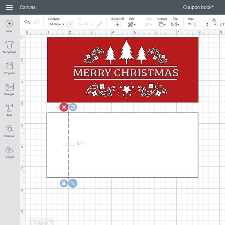225x225 pixels.
Task: Open the Arrange dropdown
Action: tap(162, 24)
